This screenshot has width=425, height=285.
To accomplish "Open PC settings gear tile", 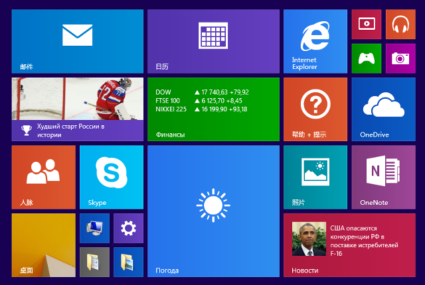I will click(128, 228).
